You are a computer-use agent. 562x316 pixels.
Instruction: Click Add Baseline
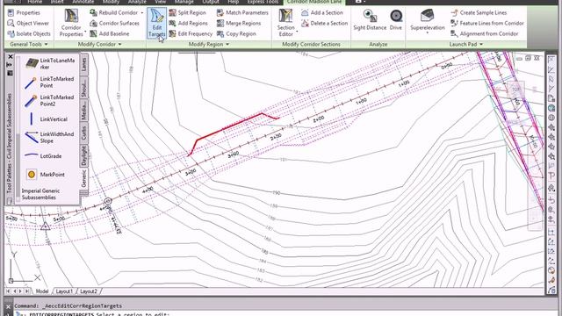pos(109,33)
